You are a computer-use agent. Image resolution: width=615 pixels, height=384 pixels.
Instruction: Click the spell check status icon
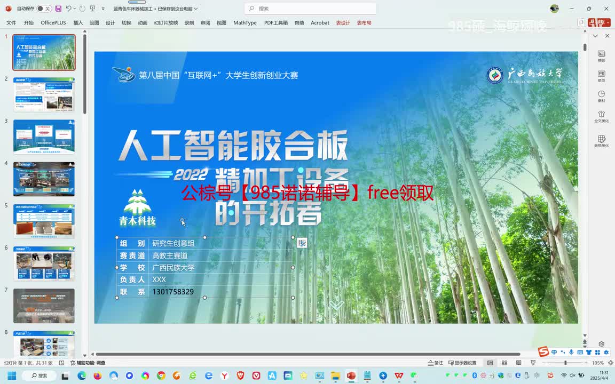tap(61, 363)
